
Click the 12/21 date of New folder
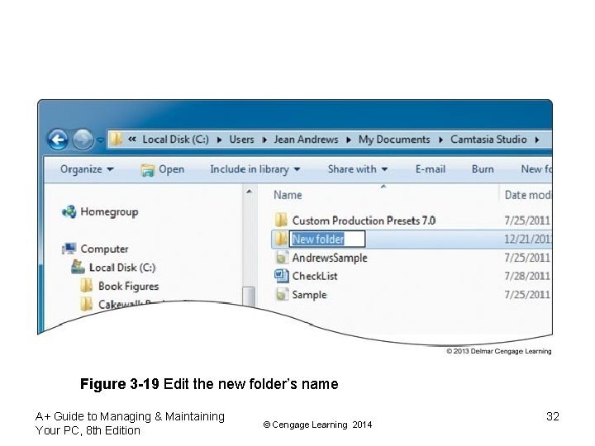528,240
